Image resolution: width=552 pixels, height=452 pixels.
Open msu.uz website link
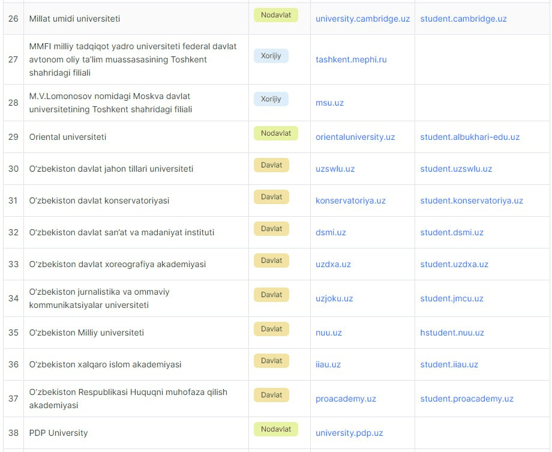329,103
